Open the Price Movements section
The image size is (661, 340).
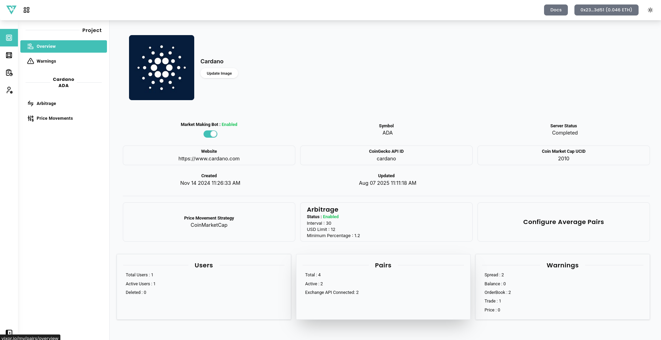coord(55,118)
